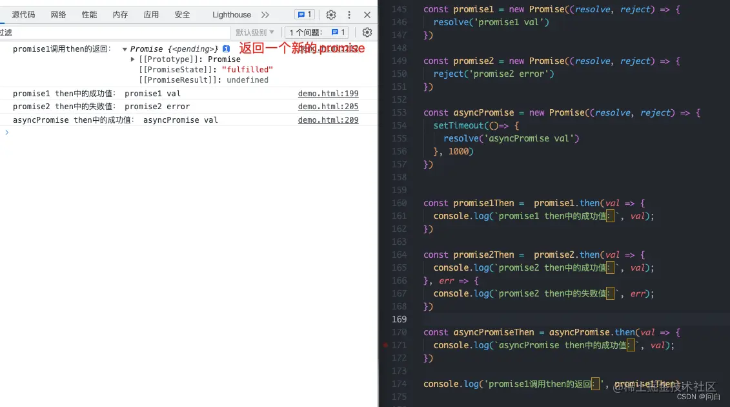Open source link demo.html:199
Image resolution: width=730 pixels, height=407 pixels.
click(329, 93)
